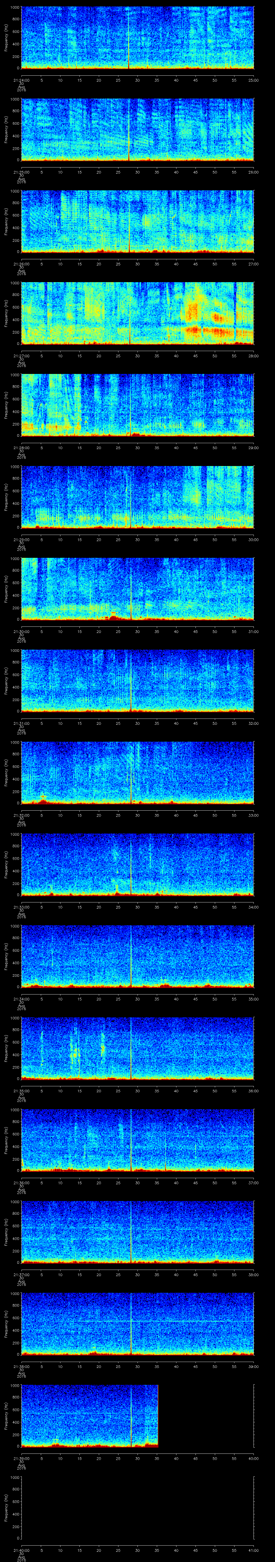
Task: Click the partial spectrogram starting at 21:39:00
Action: 89,1415
